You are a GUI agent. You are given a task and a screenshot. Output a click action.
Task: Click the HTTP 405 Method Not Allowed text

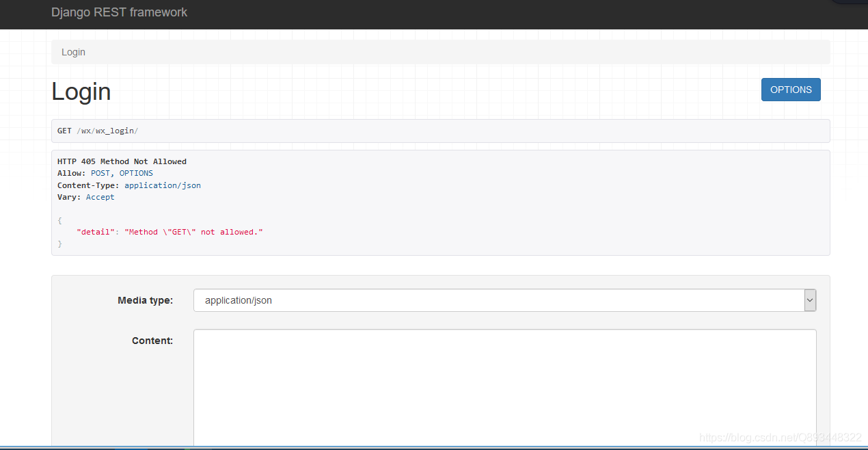(x=122, y=161)
